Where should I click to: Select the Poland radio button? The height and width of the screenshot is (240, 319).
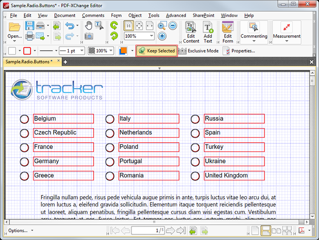(110, 148)
